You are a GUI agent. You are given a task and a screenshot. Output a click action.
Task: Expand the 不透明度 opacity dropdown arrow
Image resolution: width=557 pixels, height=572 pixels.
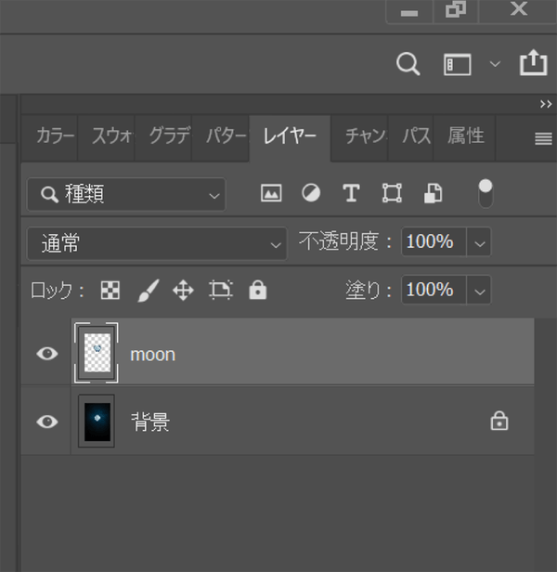pos(479,243)
